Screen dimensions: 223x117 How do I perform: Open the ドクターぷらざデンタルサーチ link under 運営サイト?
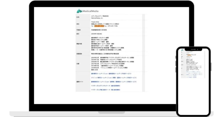pos(101,86)
